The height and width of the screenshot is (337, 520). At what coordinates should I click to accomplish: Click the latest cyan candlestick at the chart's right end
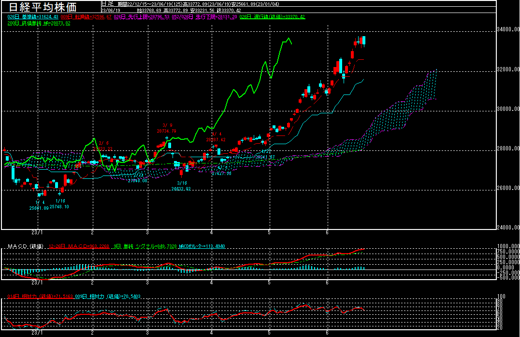364,41
